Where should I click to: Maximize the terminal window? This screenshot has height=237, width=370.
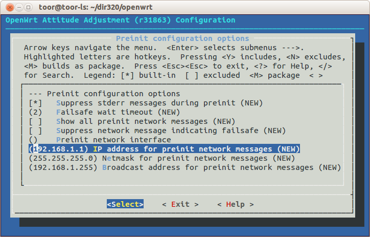pyautogui.click(x=28, y=8)
